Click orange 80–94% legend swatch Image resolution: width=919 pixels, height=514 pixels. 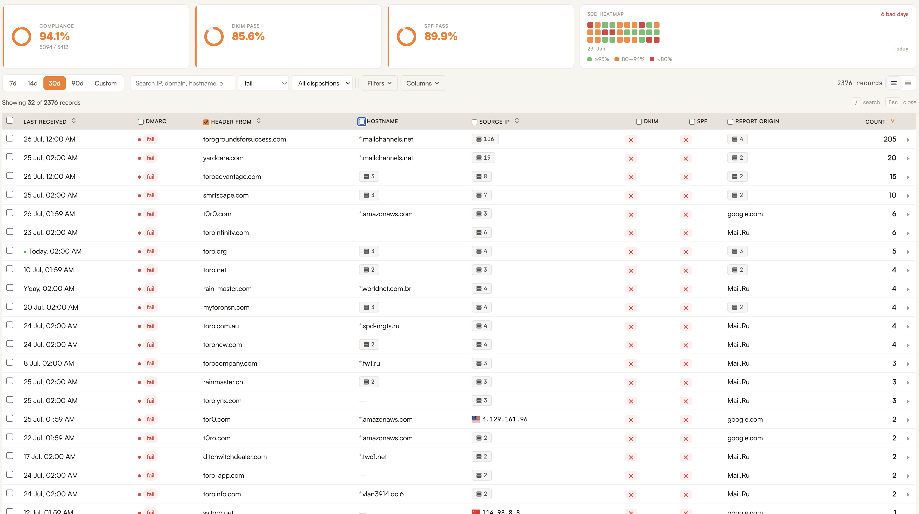pos(616,59)
